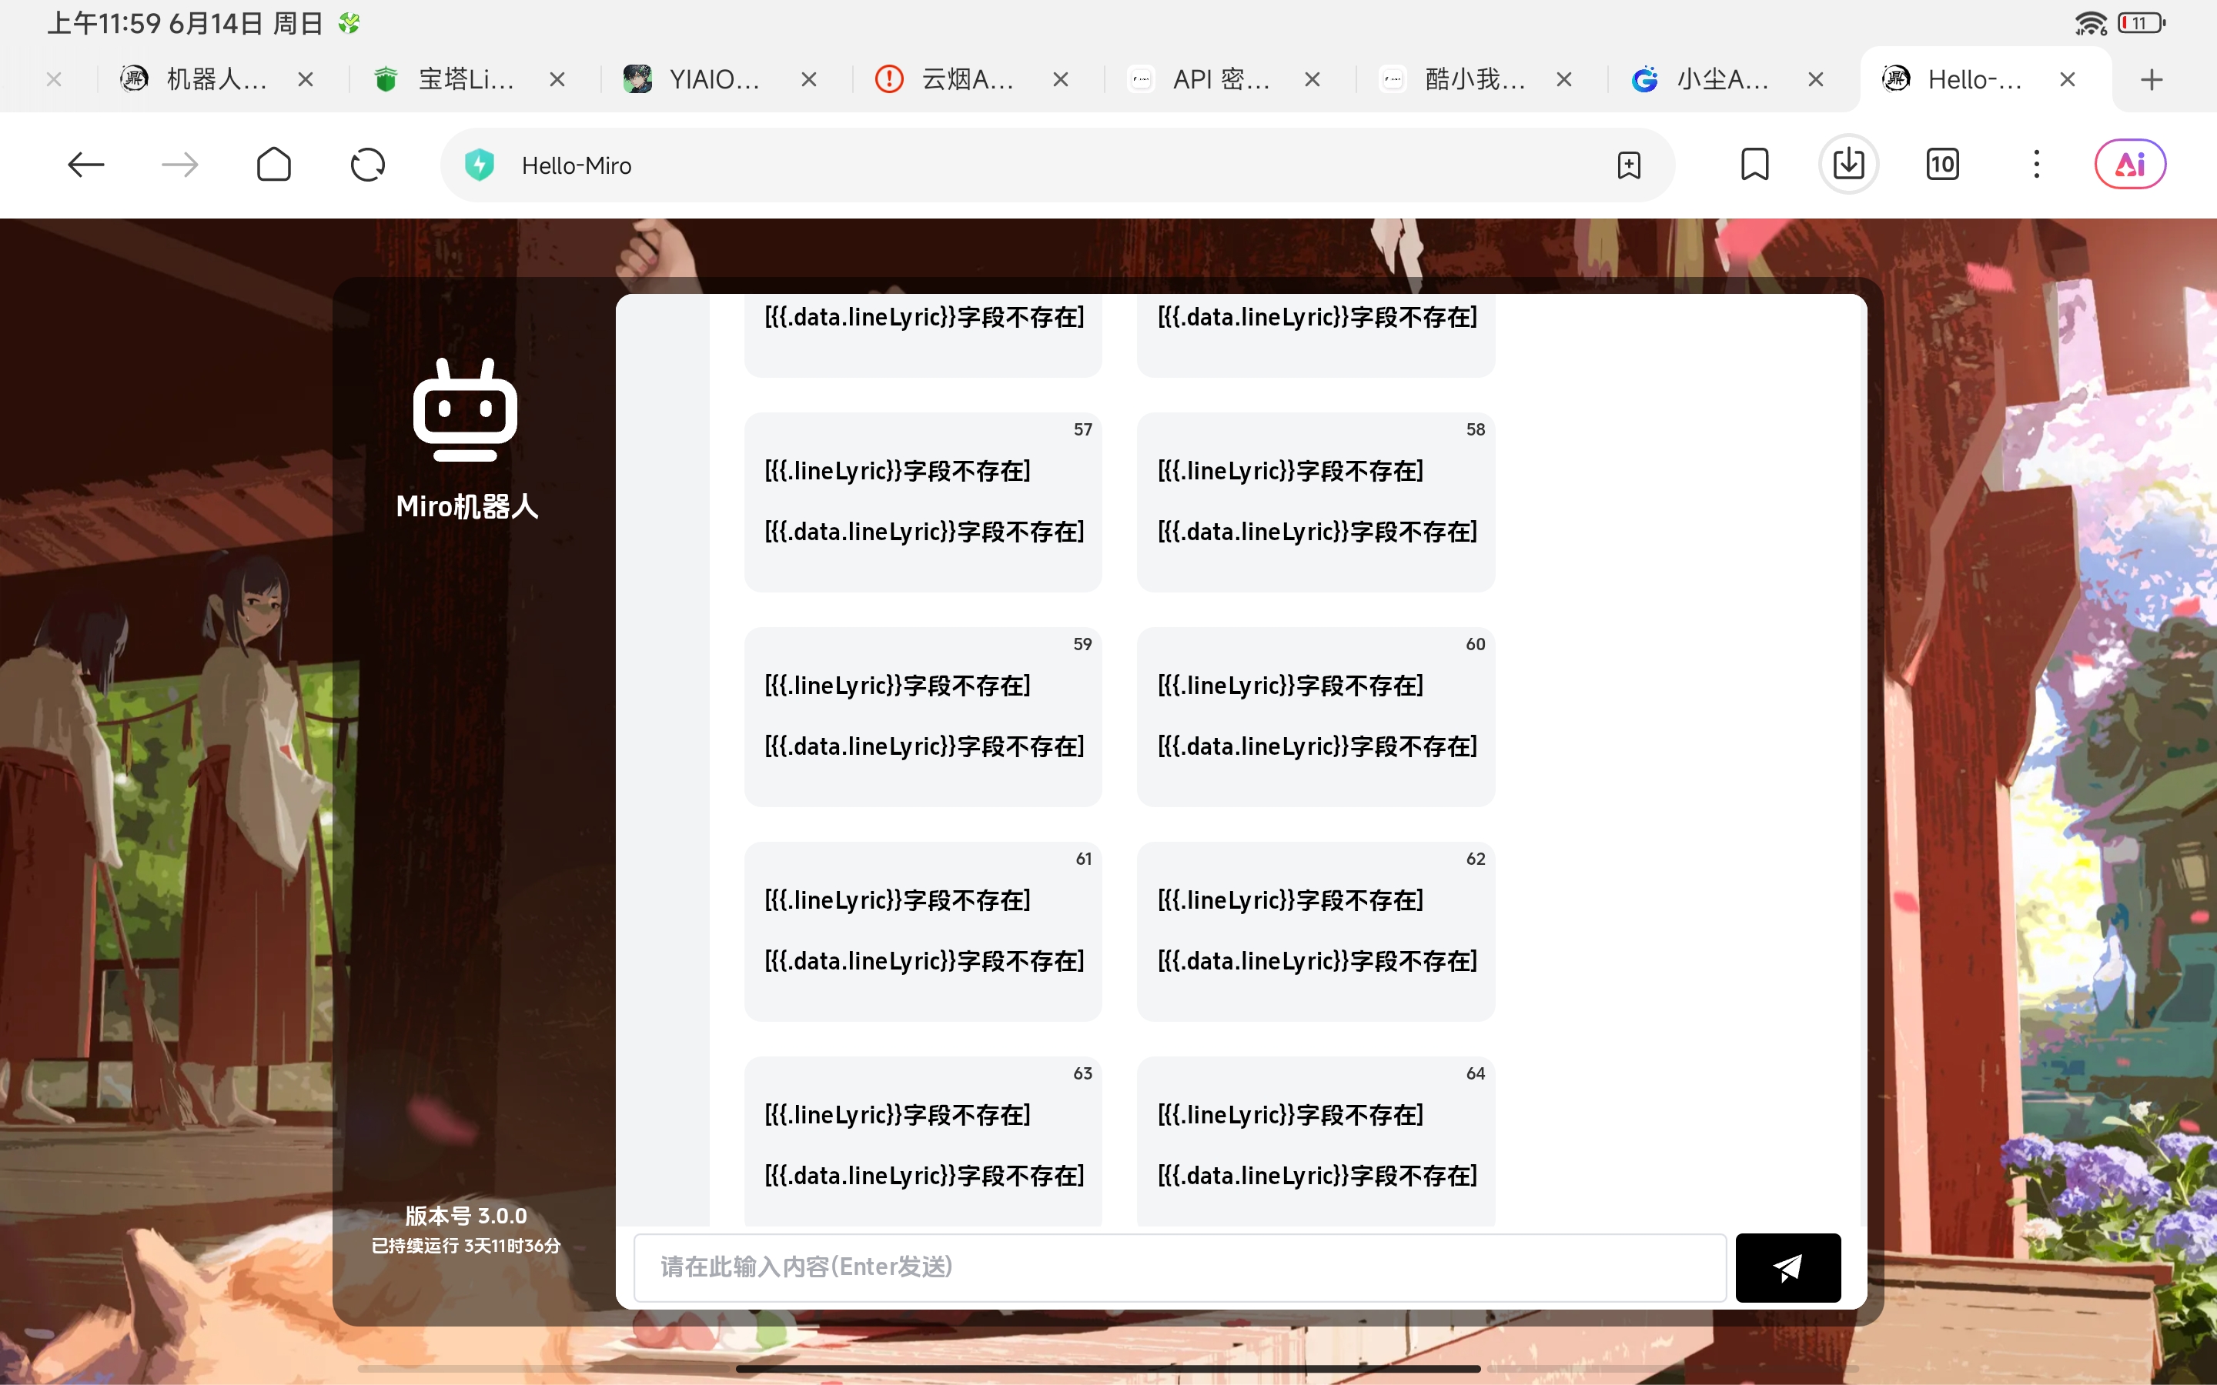2217x1385 pixels.
Task: Click the 版本号 3.0.0 version label
Action: pos(466,1216)
